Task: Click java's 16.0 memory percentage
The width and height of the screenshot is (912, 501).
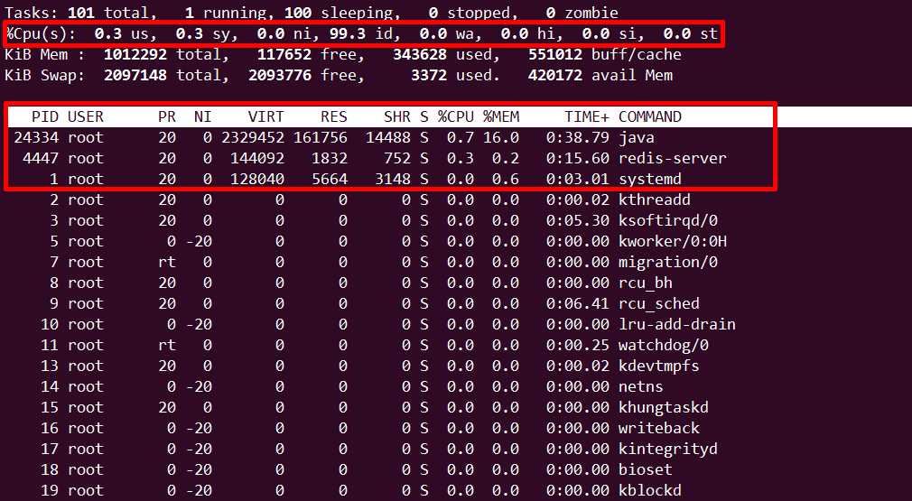Action: pos(501,138)
